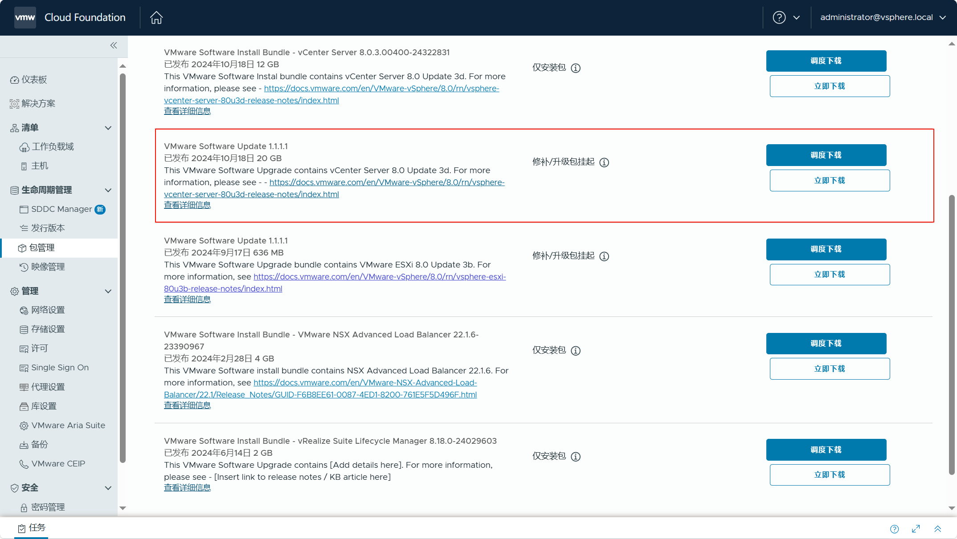Viewport: 957px width, 539px height.
Task: Click 调度下载 for NSX Load Balancer bundle
Action: click(x=826, y=344)
